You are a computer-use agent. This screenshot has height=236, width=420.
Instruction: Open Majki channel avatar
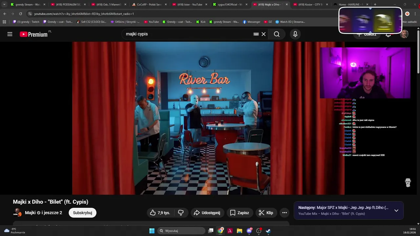tap(17, 213)
